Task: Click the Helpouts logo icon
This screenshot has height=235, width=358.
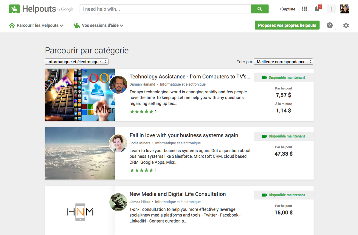Action: coord(14,9)
